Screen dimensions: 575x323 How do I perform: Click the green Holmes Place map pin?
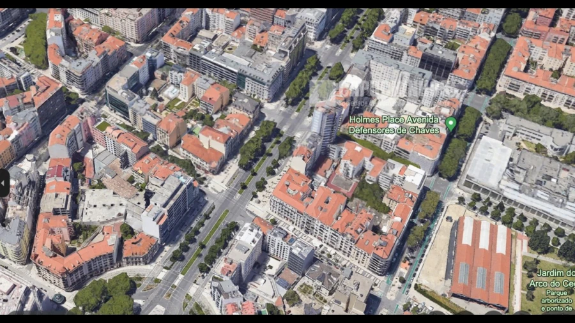450,124
